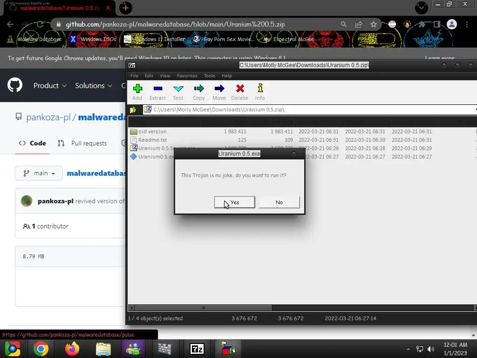Expand the Solutions dropdown on GitHub
Viewport: 477px width, 358px height.
[94, 86]
